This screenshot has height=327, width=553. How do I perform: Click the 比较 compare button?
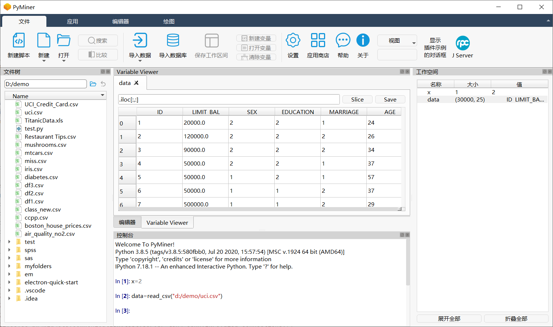coord(98,55)
